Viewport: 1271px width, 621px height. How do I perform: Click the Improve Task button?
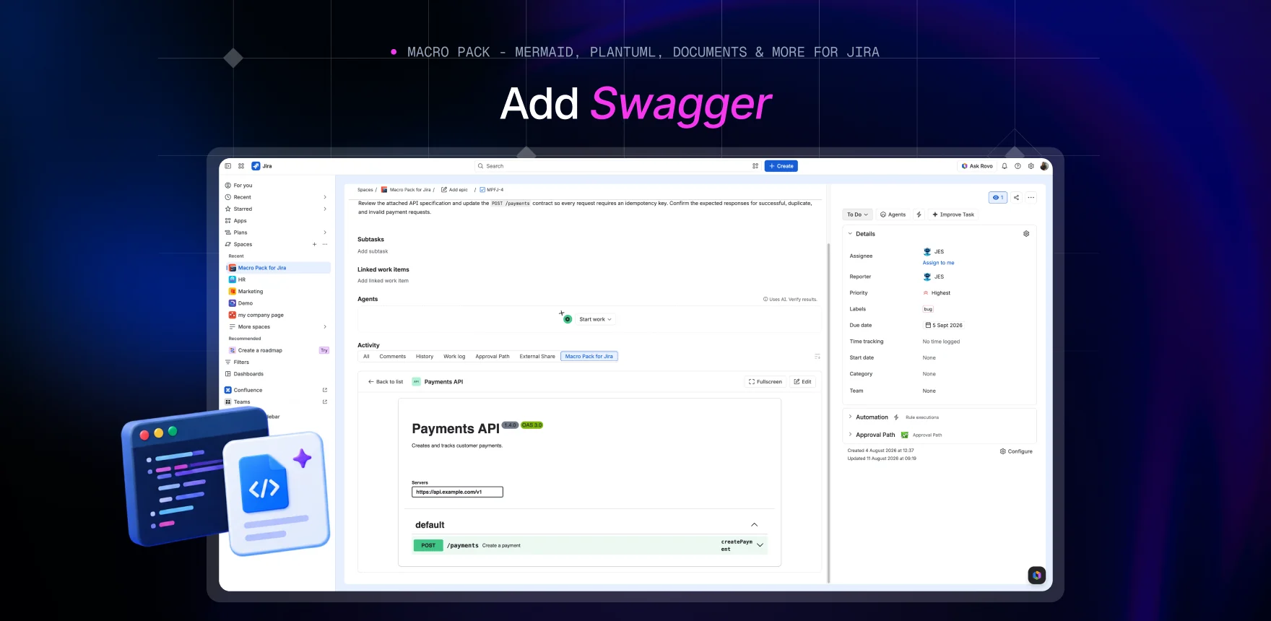coord(953,214)
